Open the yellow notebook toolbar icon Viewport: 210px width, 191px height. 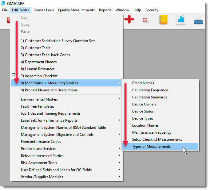163,20
